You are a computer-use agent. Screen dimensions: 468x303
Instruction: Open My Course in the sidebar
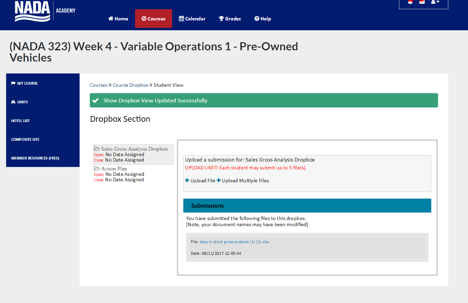coord(27,83)
